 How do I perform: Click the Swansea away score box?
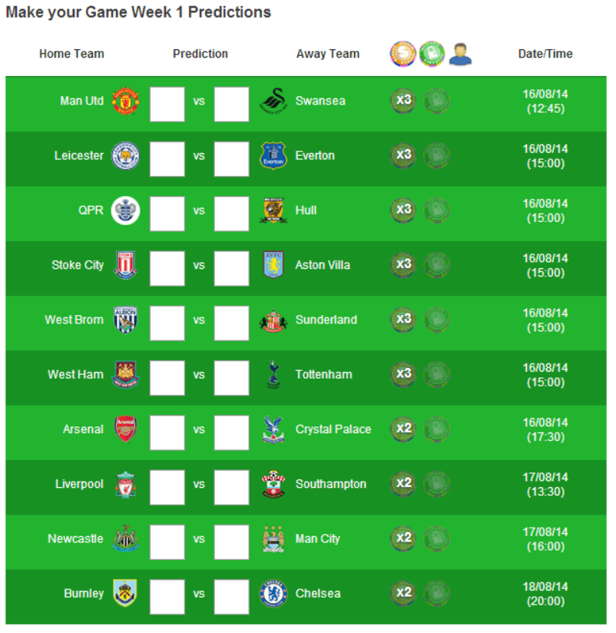[231, 104]
